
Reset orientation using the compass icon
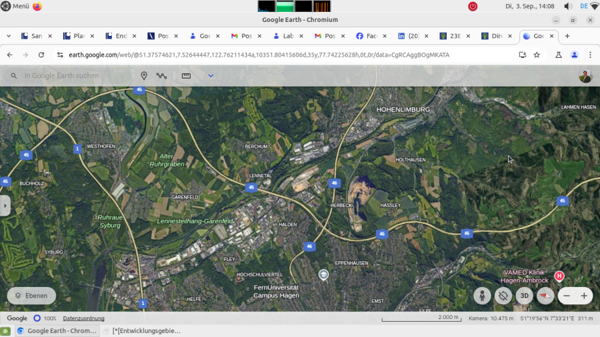545,296
